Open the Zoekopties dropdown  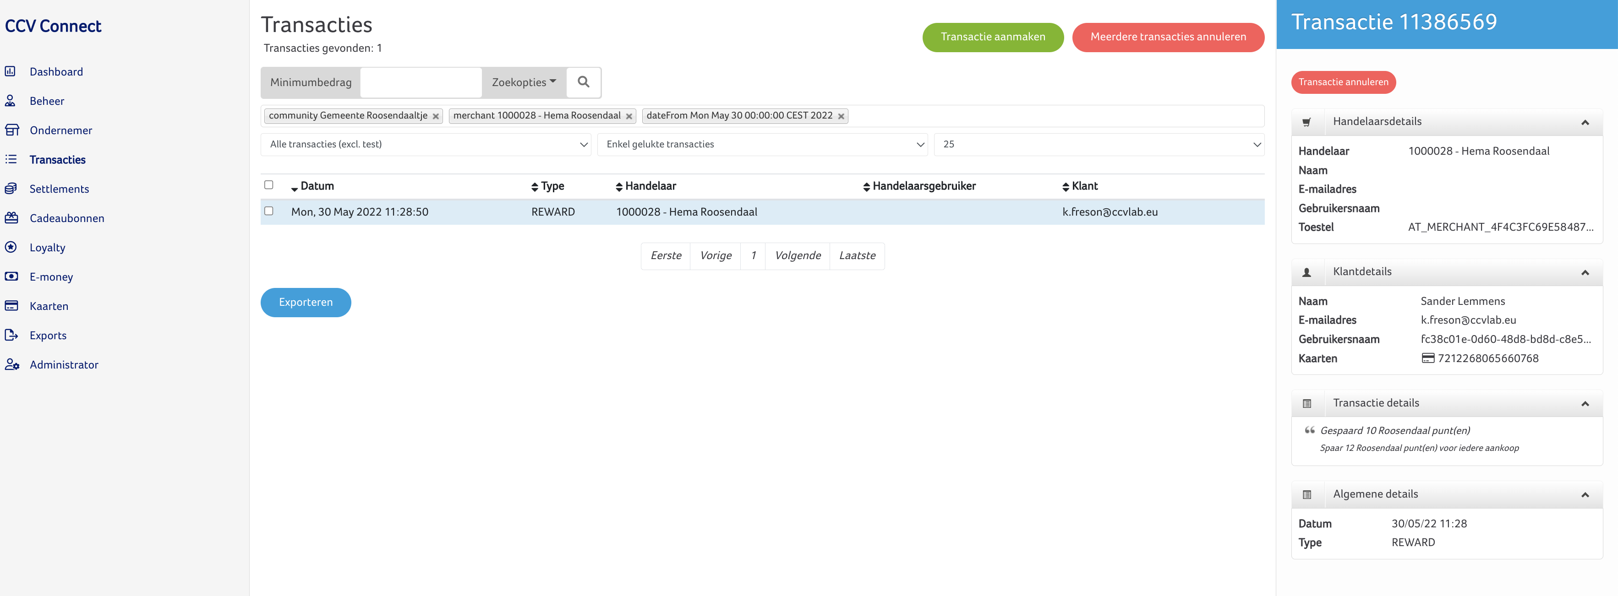tap(523, 82)
